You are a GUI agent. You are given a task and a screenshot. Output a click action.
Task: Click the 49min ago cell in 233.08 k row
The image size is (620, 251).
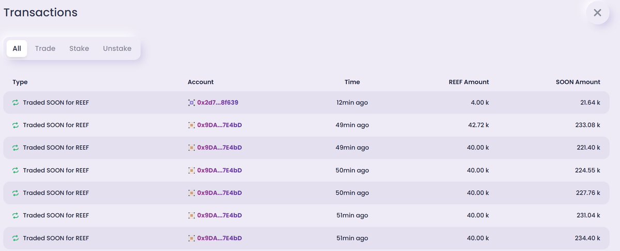[x=352, y=125]
